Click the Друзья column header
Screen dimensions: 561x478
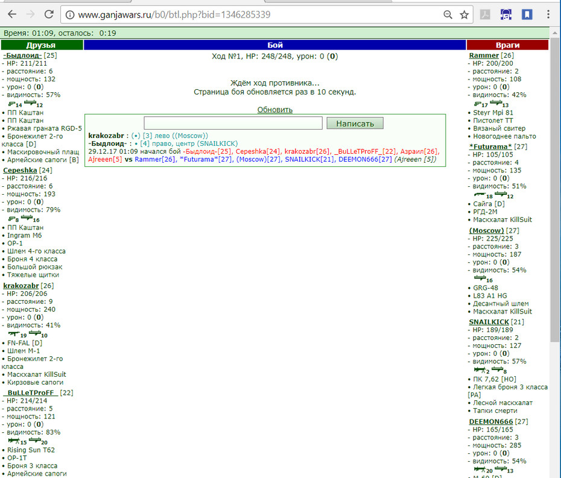(x=42, y=45)
